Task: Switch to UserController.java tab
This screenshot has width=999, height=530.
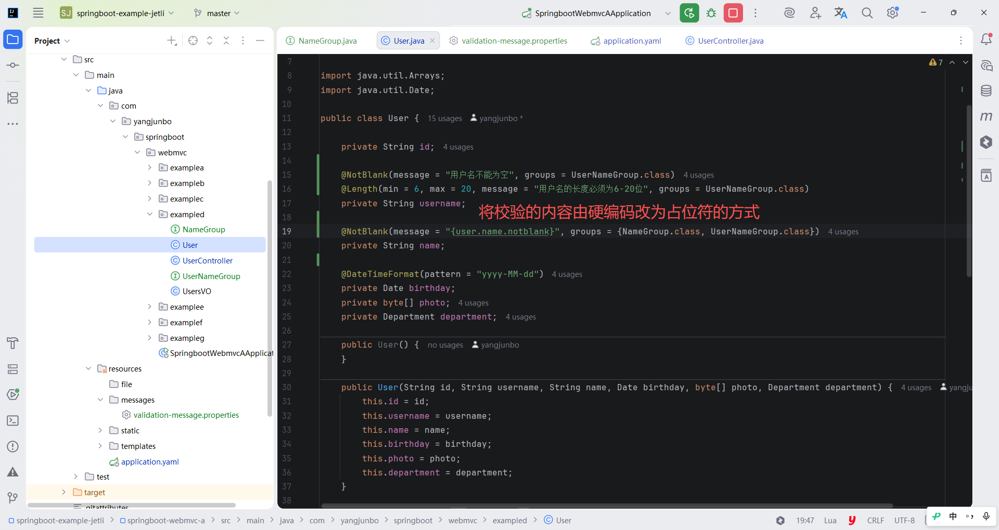Action: pyautogui.click(x=725, y=41)
